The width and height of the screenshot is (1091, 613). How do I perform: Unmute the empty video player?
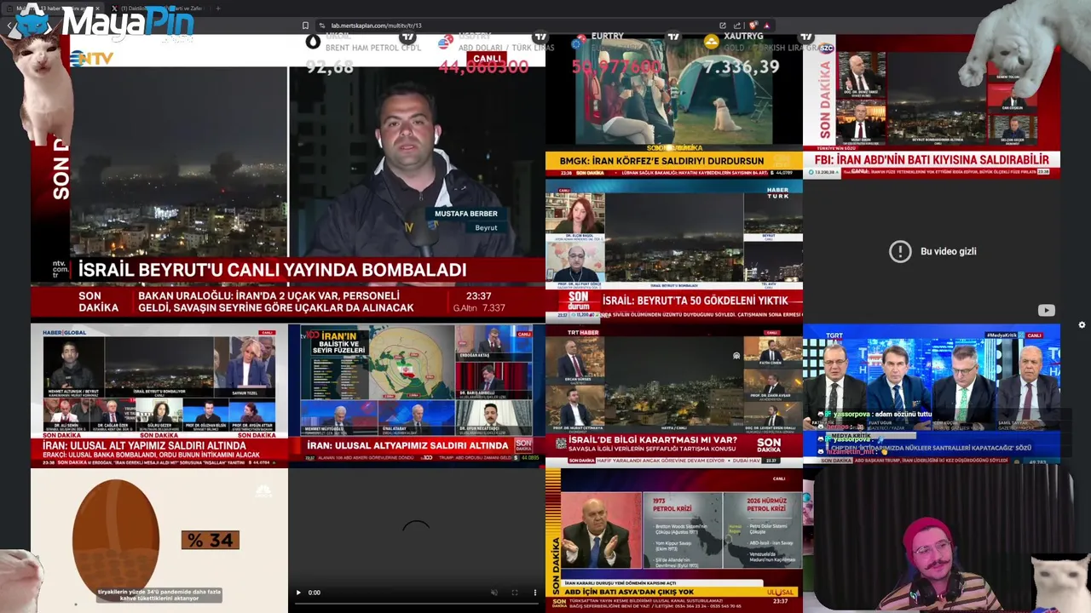point(494,593)
